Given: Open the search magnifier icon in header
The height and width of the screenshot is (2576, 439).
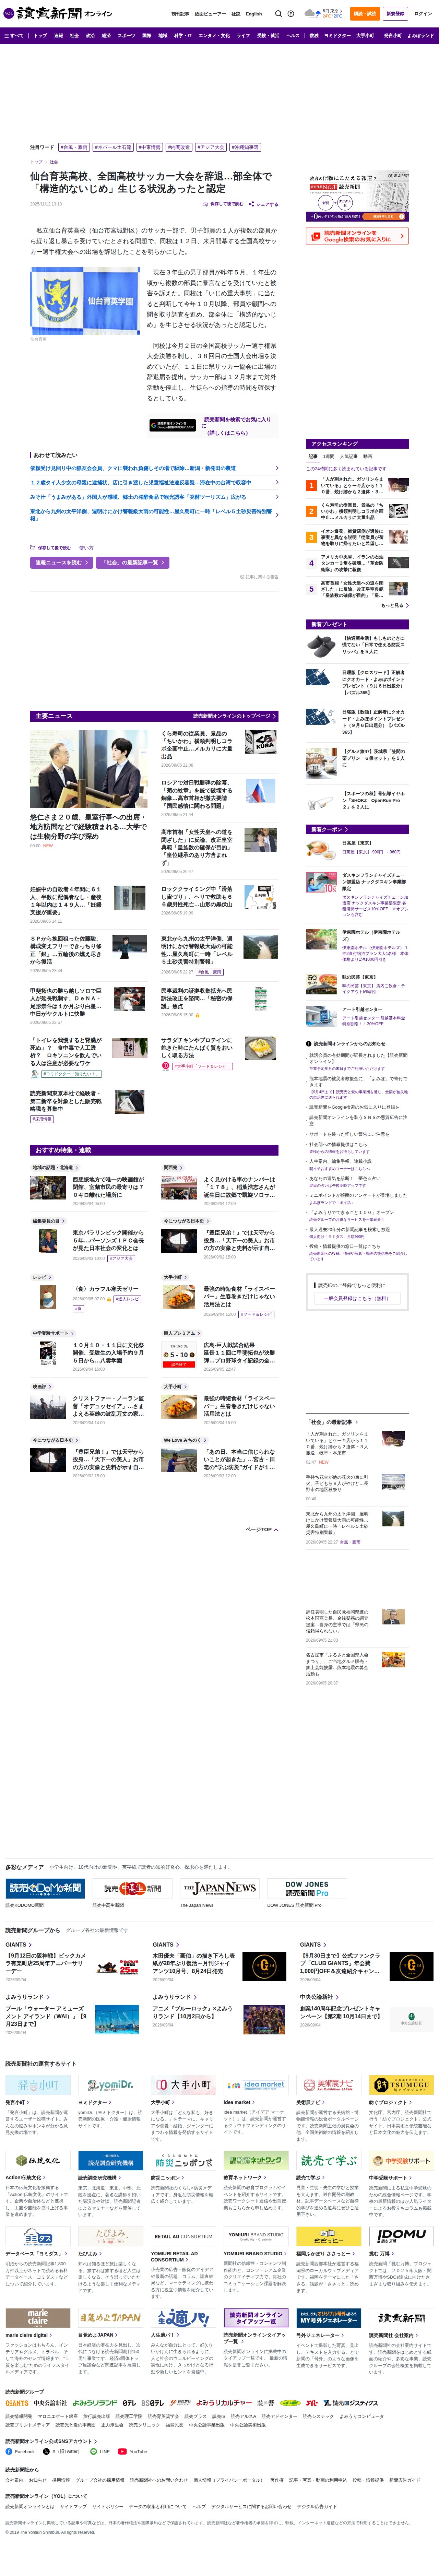Looking at the screenshot, I should coord(279,14).
